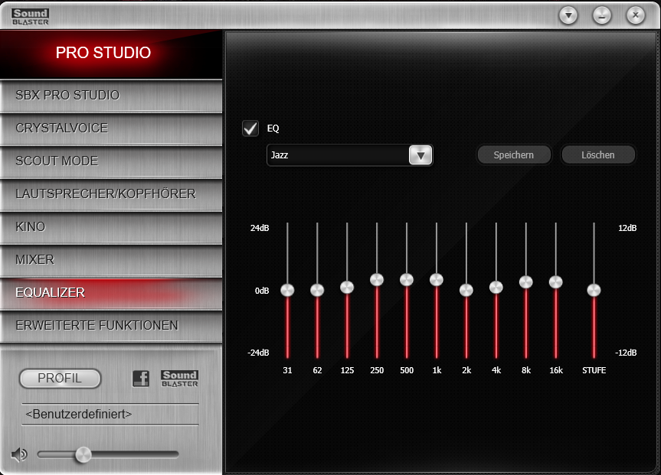Toggle the EQ checkbox
Viewport: 661px width, 475px height.
coord(250,129)
